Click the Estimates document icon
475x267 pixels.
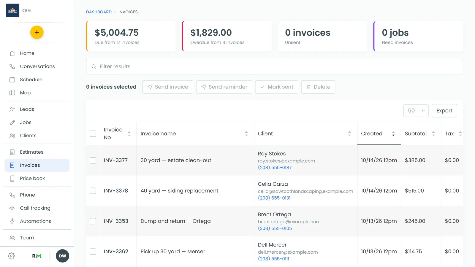[x=12, y=152]
